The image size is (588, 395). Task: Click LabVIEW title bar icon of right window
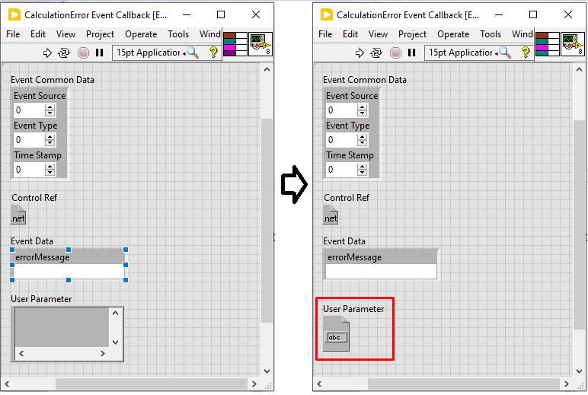327,15
